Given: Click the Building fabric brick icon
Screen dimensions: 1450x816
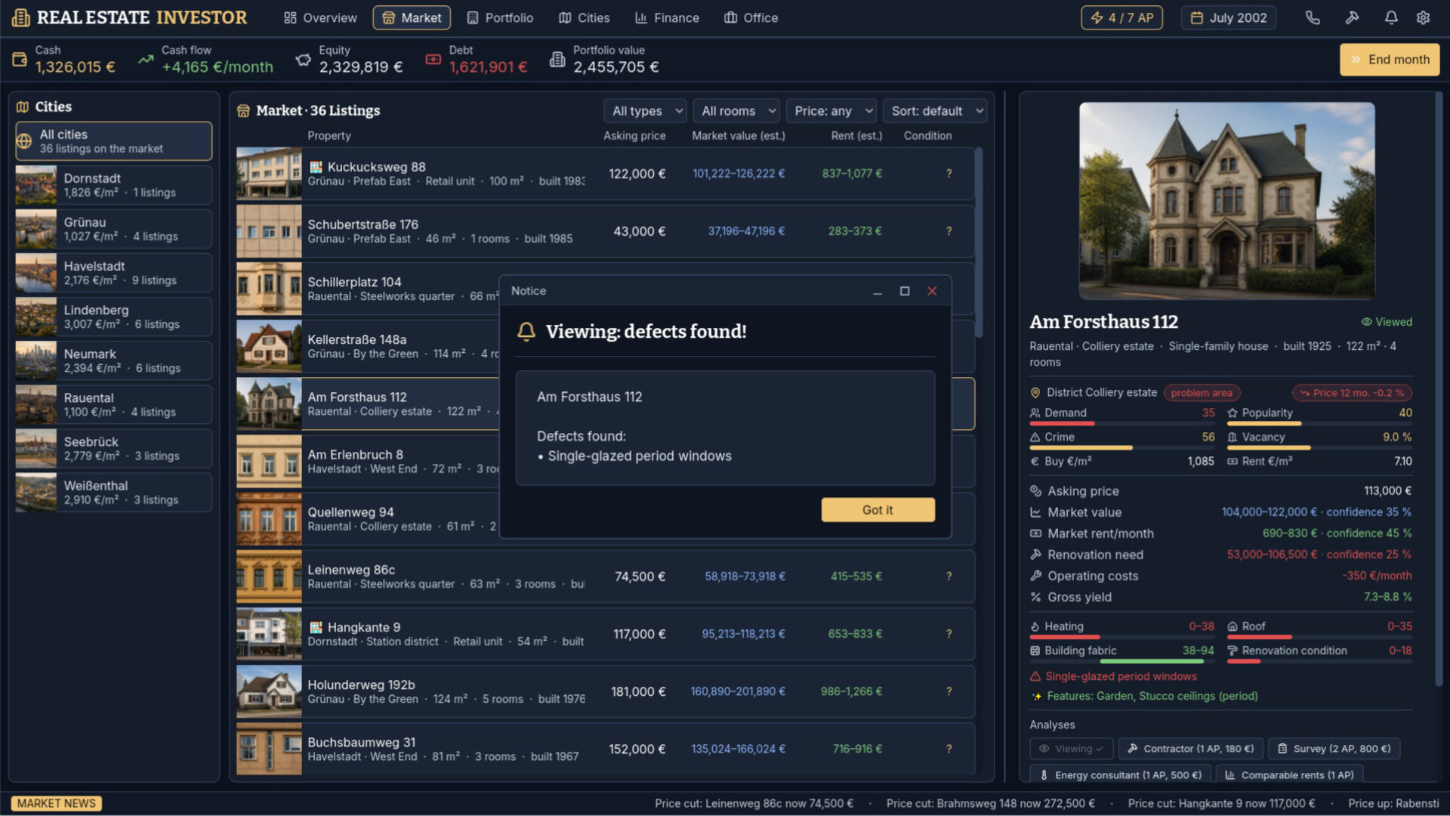Looking at the screenshot, I should [x=1035, y=651].
